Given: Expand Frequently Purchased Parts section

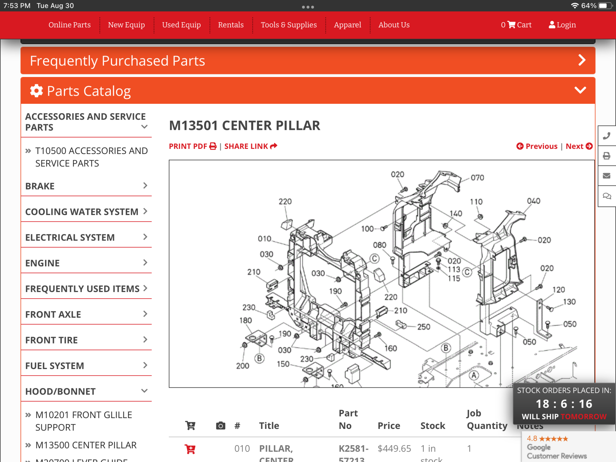Looking at the screenshot, I should (x=308, y=60).
